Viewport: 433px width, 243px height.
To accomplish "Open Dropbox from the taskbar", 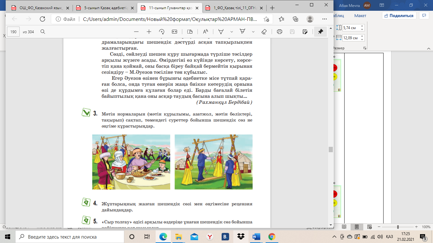I will click(241, 237).
